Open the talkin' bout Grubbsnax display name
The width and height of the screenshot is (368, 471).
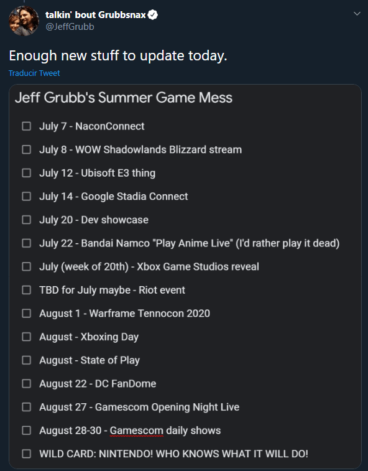(96, 15)
